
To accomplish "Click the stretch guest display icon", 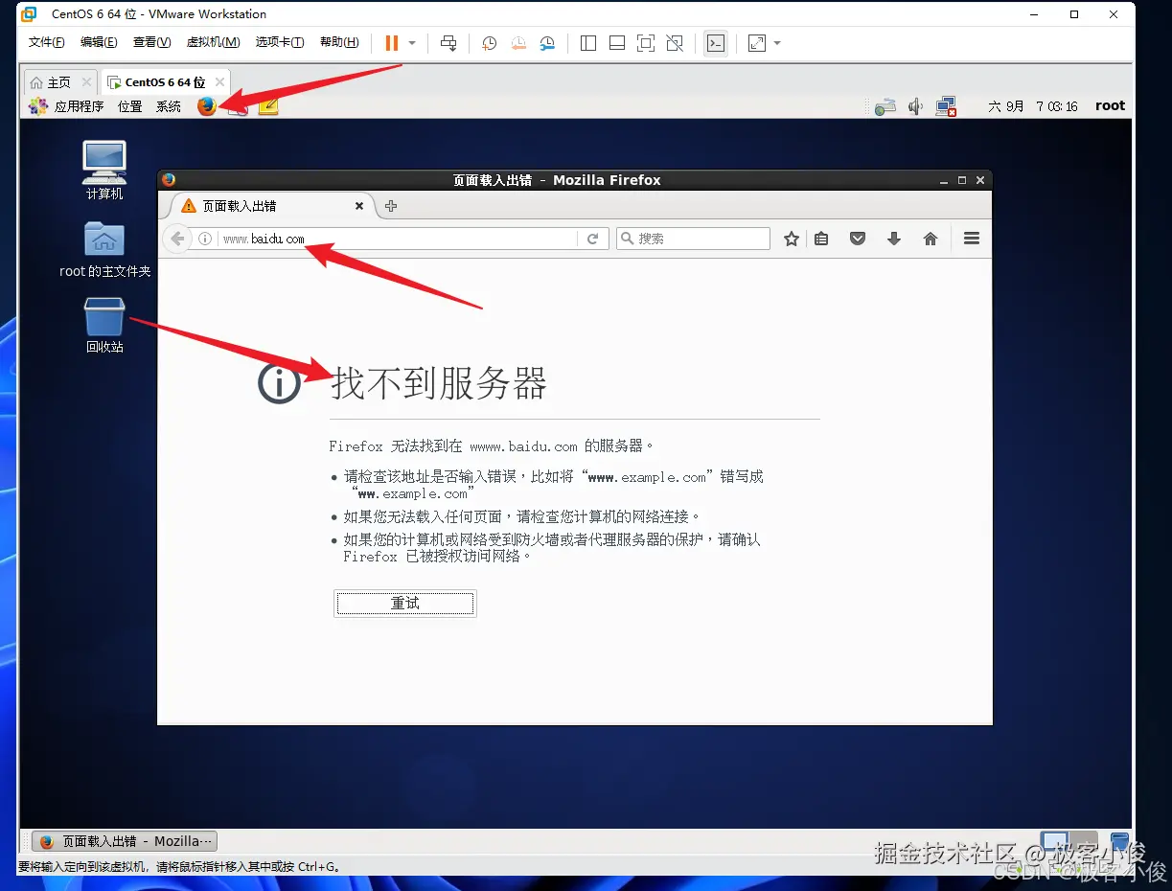I will pyautogui.click(x=757, y=43).
